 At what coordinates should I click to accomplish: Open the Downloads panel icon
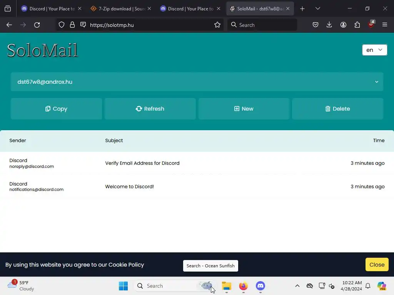pyautogui.click(x=329, y=25)
